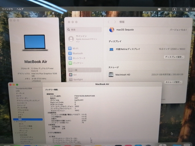195x146 pixels.
Task: Open the ウインドウ menu
Action: pyautogui.click(x=7, y=9)
